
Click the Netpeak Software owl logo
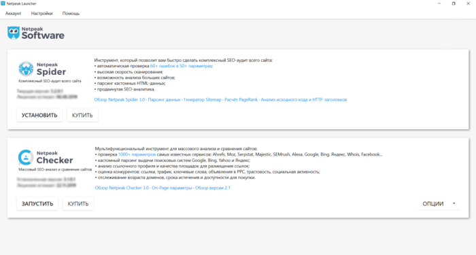(x=14, y=33)
